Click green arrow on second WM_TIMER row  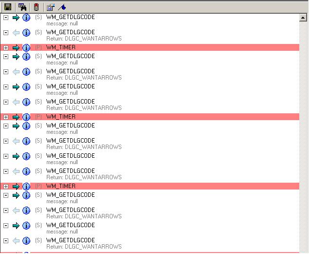(16, 117)
